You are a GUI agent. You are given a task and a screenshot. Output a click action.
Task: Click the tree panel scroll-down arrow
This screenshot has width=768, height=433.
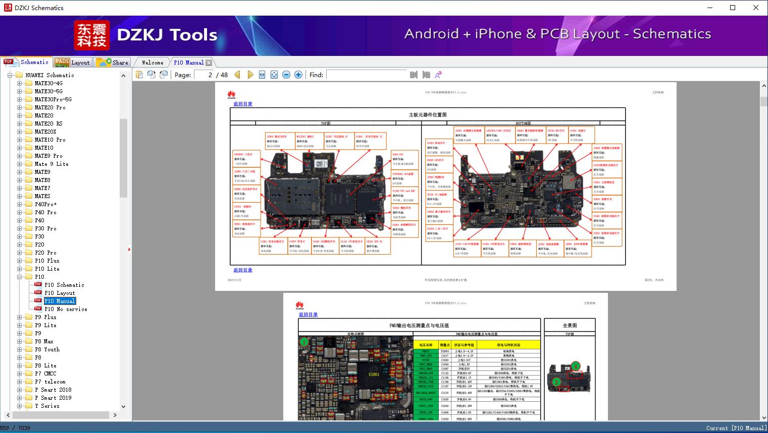[x=123, y=406]
